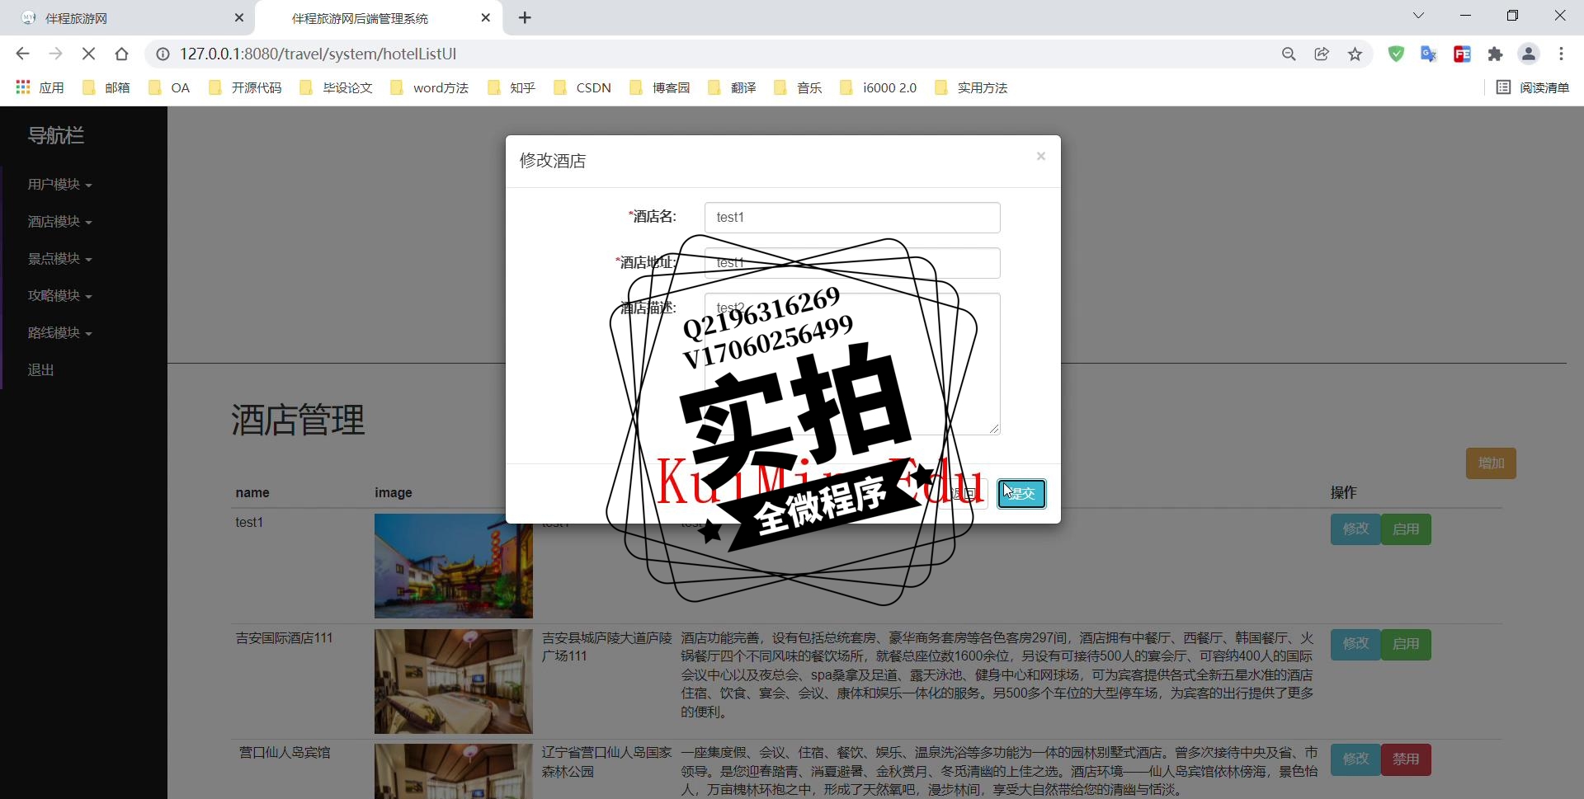Open the 博客园 bookmark folder
The image size is (1584, 799).
659,87
